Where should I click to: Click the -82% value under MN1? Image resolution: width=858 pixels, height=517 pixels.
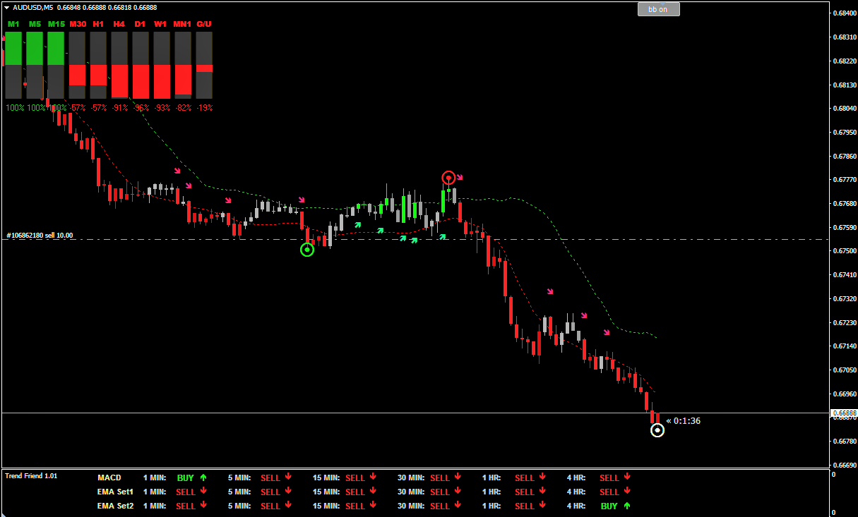click(183, 108)
